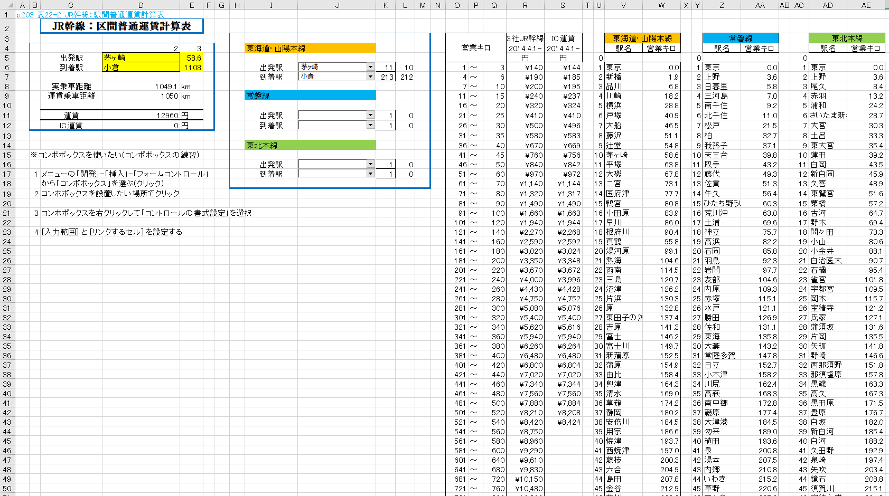This screenshot has width=889, height=496.
Task: Select the IC fare cell ¥8,424
Action: pyautogui.click(x=563, y=422)
